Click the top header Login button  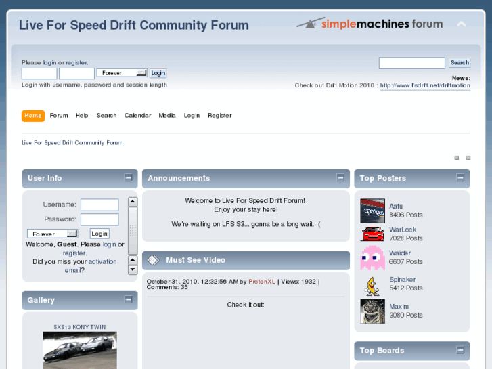(x=158, y=73)
